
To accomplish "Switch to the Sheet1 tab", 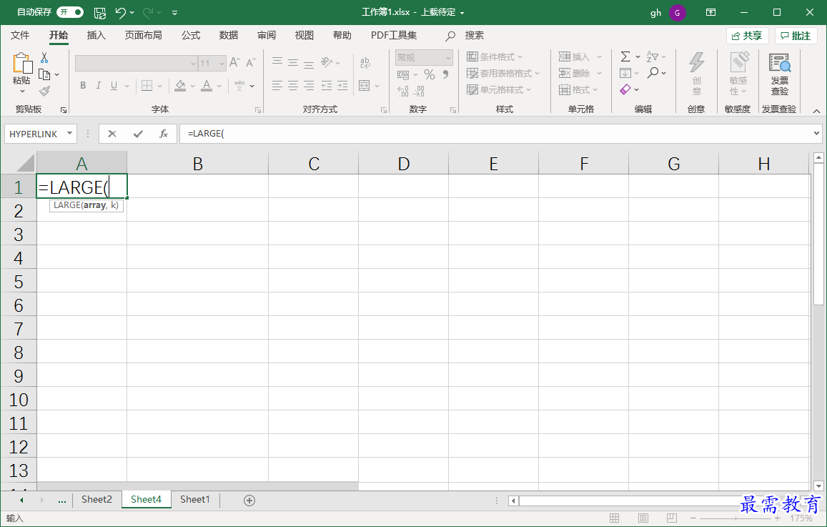I will (x=194, y=499).
